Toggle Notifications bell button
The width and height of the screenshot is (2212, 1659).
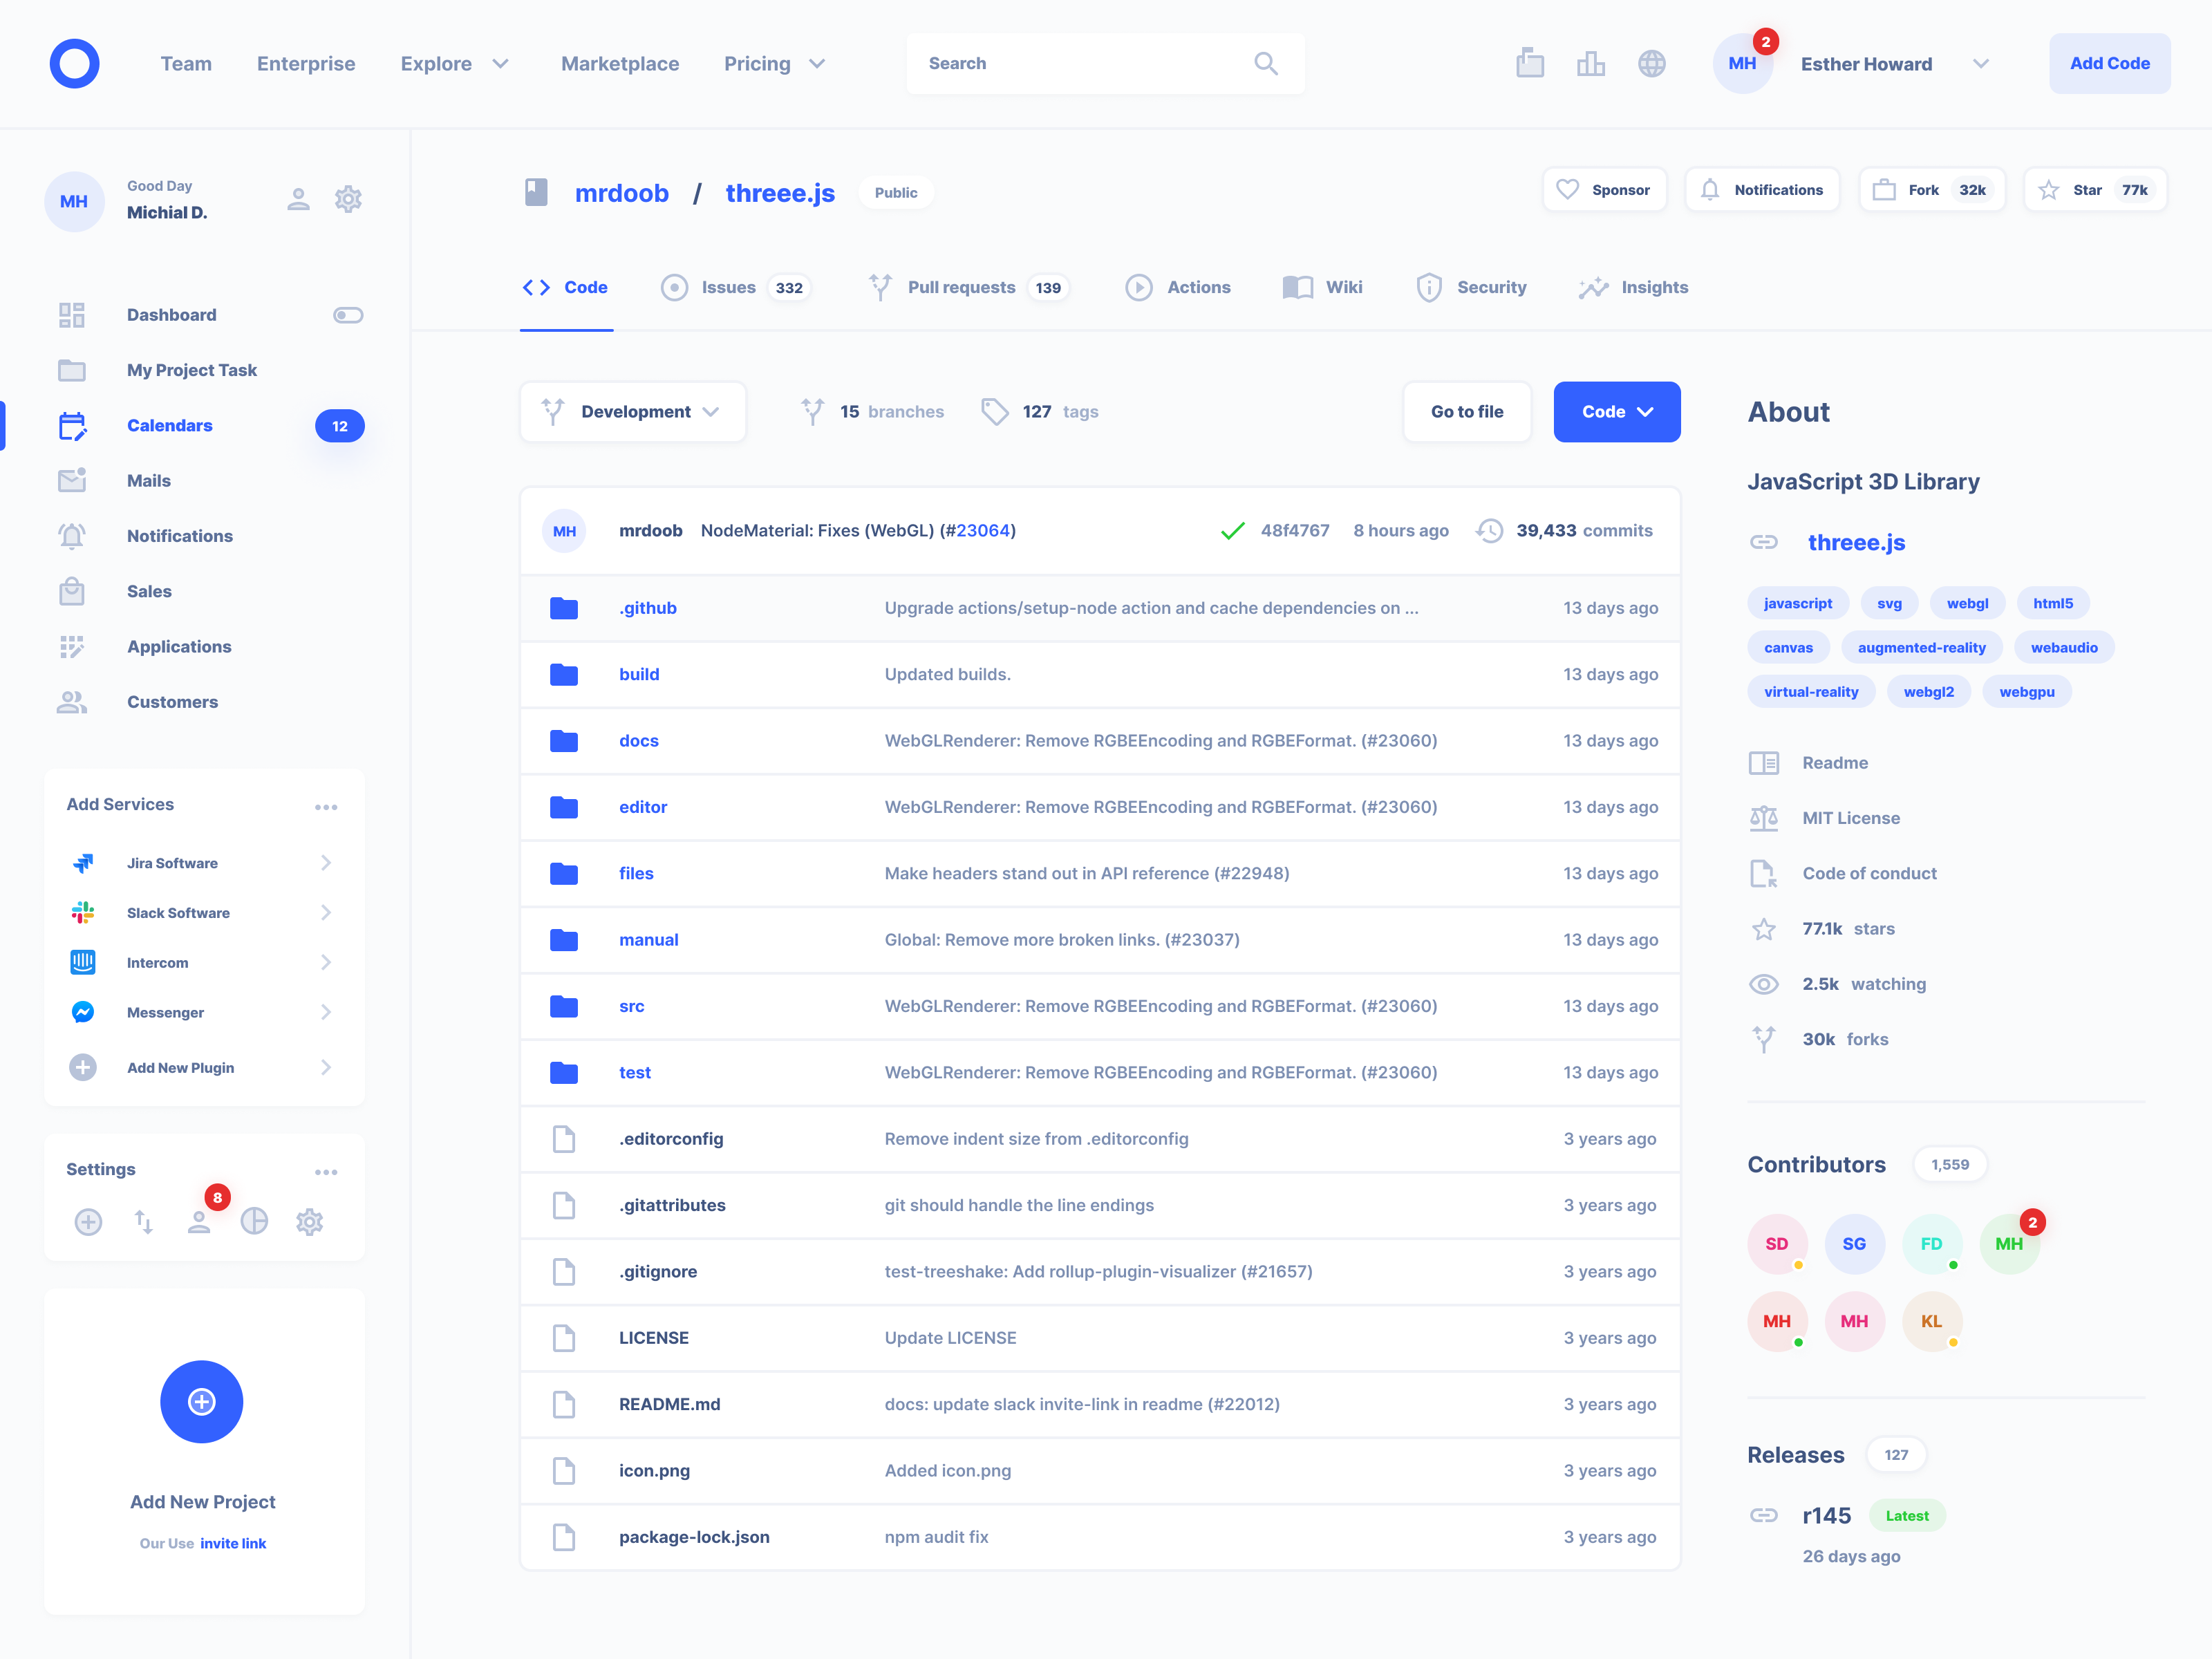(1762, 190)
